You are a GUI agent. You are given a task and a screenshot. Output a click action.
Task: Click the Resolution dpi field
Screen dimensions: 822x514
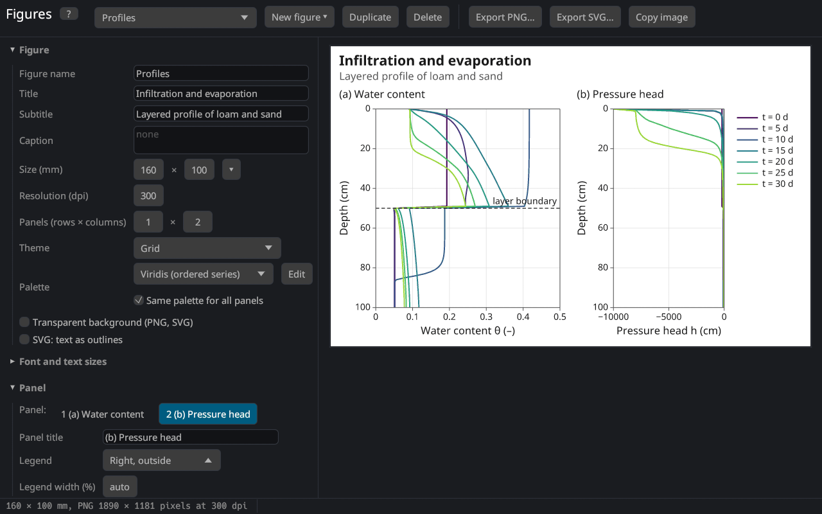(x=148, y=195)
